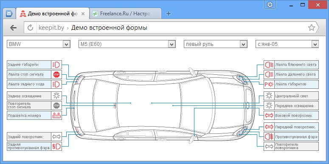Screen dimensions: 329x164
Task: Switch to the Freelance.Ru tab
Action: coord(125,14)
